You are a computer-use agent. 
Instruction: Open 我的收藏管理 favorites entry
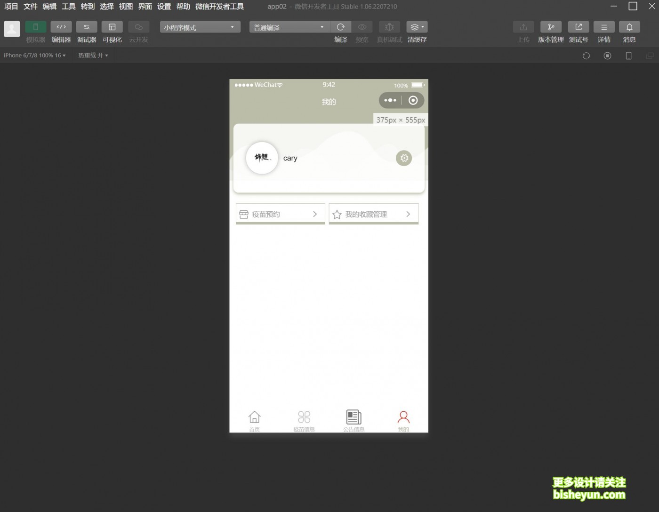click(373, 214)
